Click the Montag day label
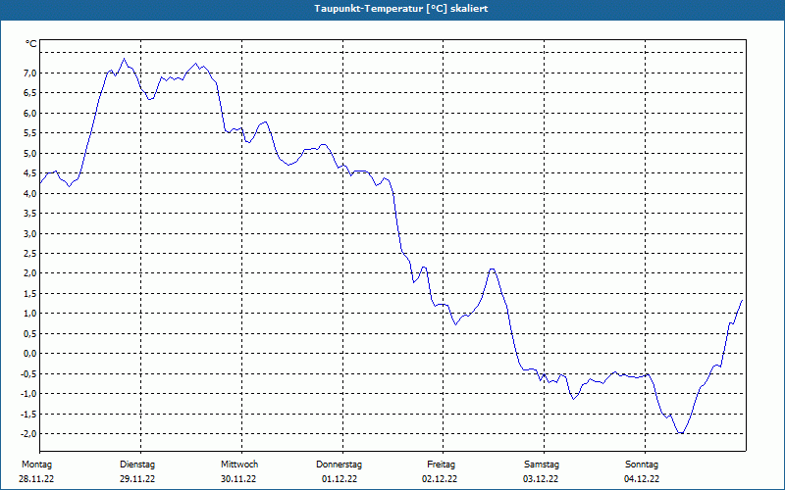 36,465
